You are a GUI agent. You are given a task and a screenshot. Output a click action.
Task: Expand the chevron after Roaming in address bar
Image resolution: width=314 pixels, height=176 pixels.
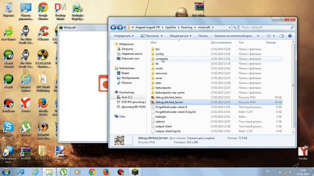[195, 27]
